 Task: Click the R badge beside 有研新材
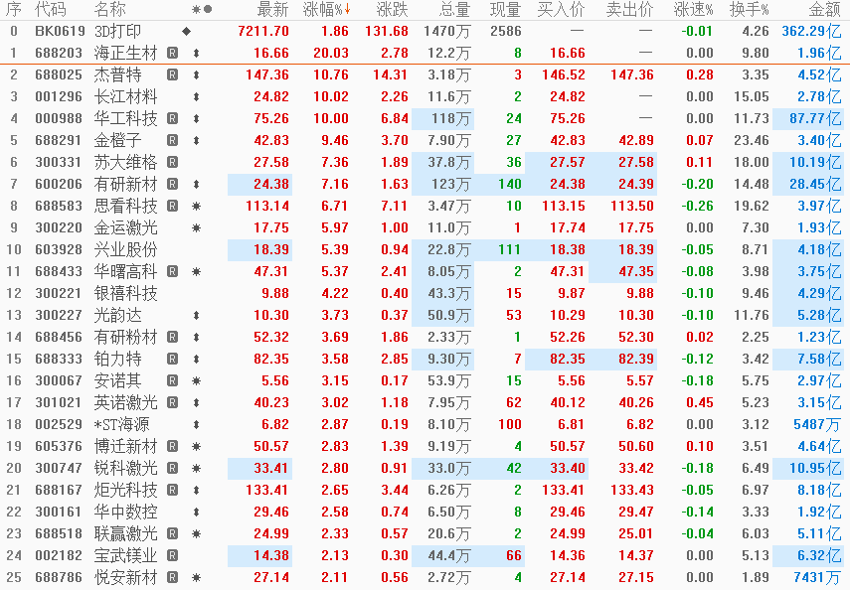click(172, 184)
